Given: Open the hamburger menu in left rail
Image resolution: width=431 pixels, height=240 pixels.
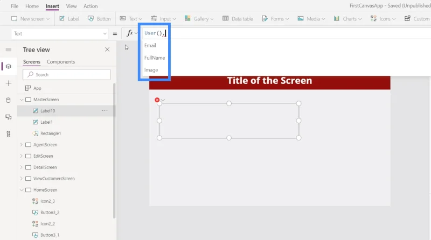Looking at the screenshot, I should 9,50.
